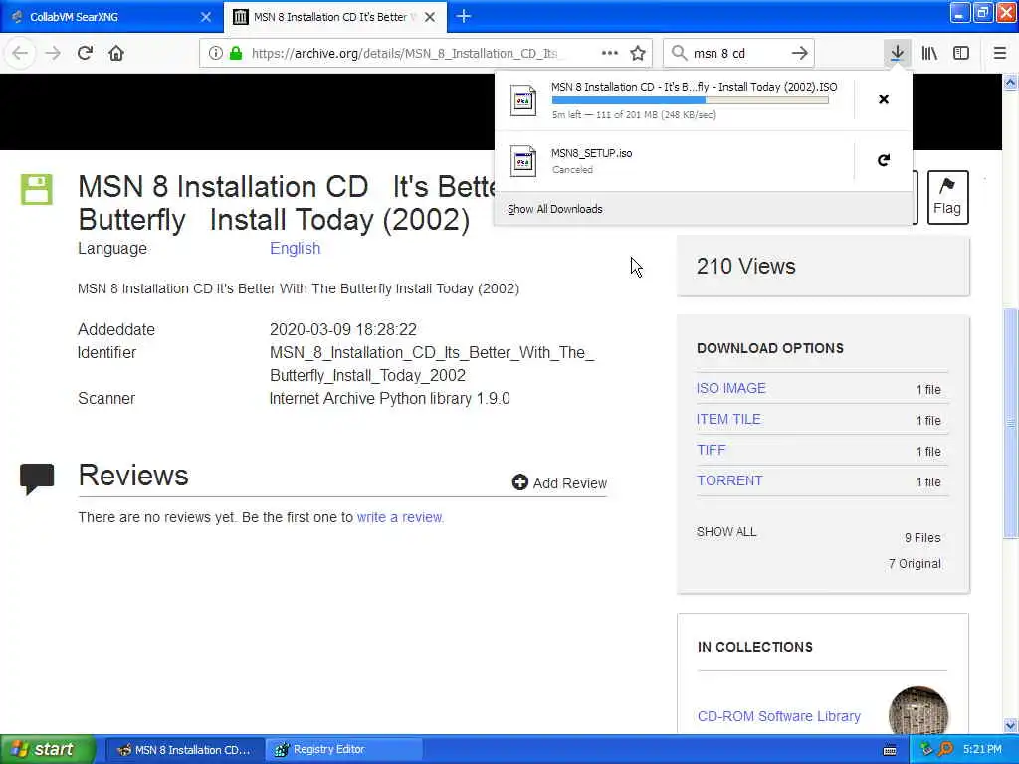Image resolution: width=1019 pixels, height=764 pixels.
Task: Go to the browser home page
Action: point(116,53)
